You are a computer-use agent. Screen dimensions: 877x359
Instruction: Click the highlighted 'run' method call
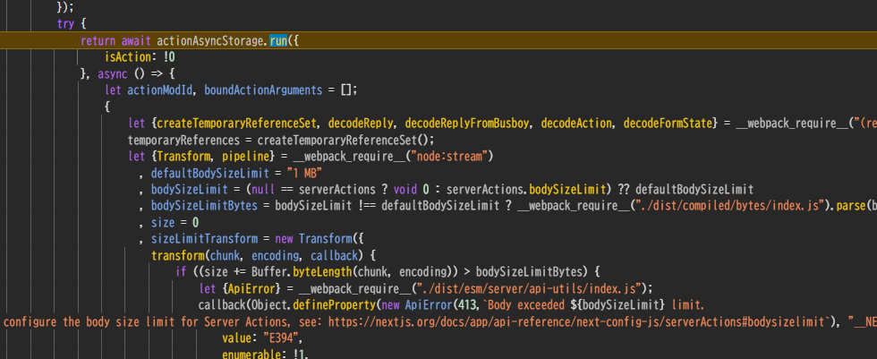point(278,40)
